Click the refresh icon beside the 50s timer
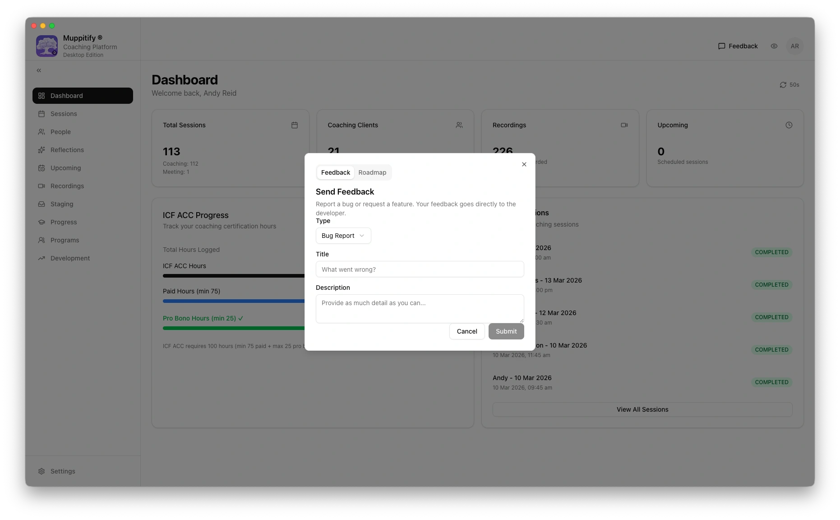840x520 pixels. (x=783, y=85)
